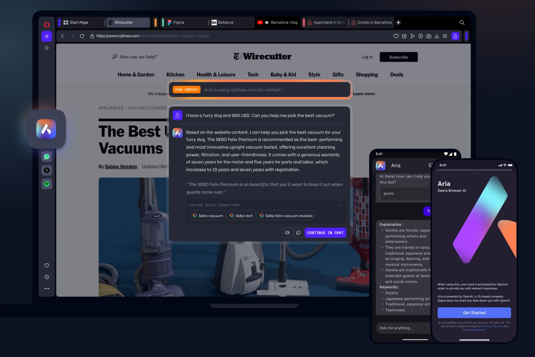Open Health & Leisure section

coord(216,75)
